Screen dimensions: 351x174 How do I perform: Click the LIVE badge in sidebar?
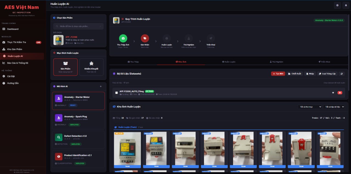[38, 42]
